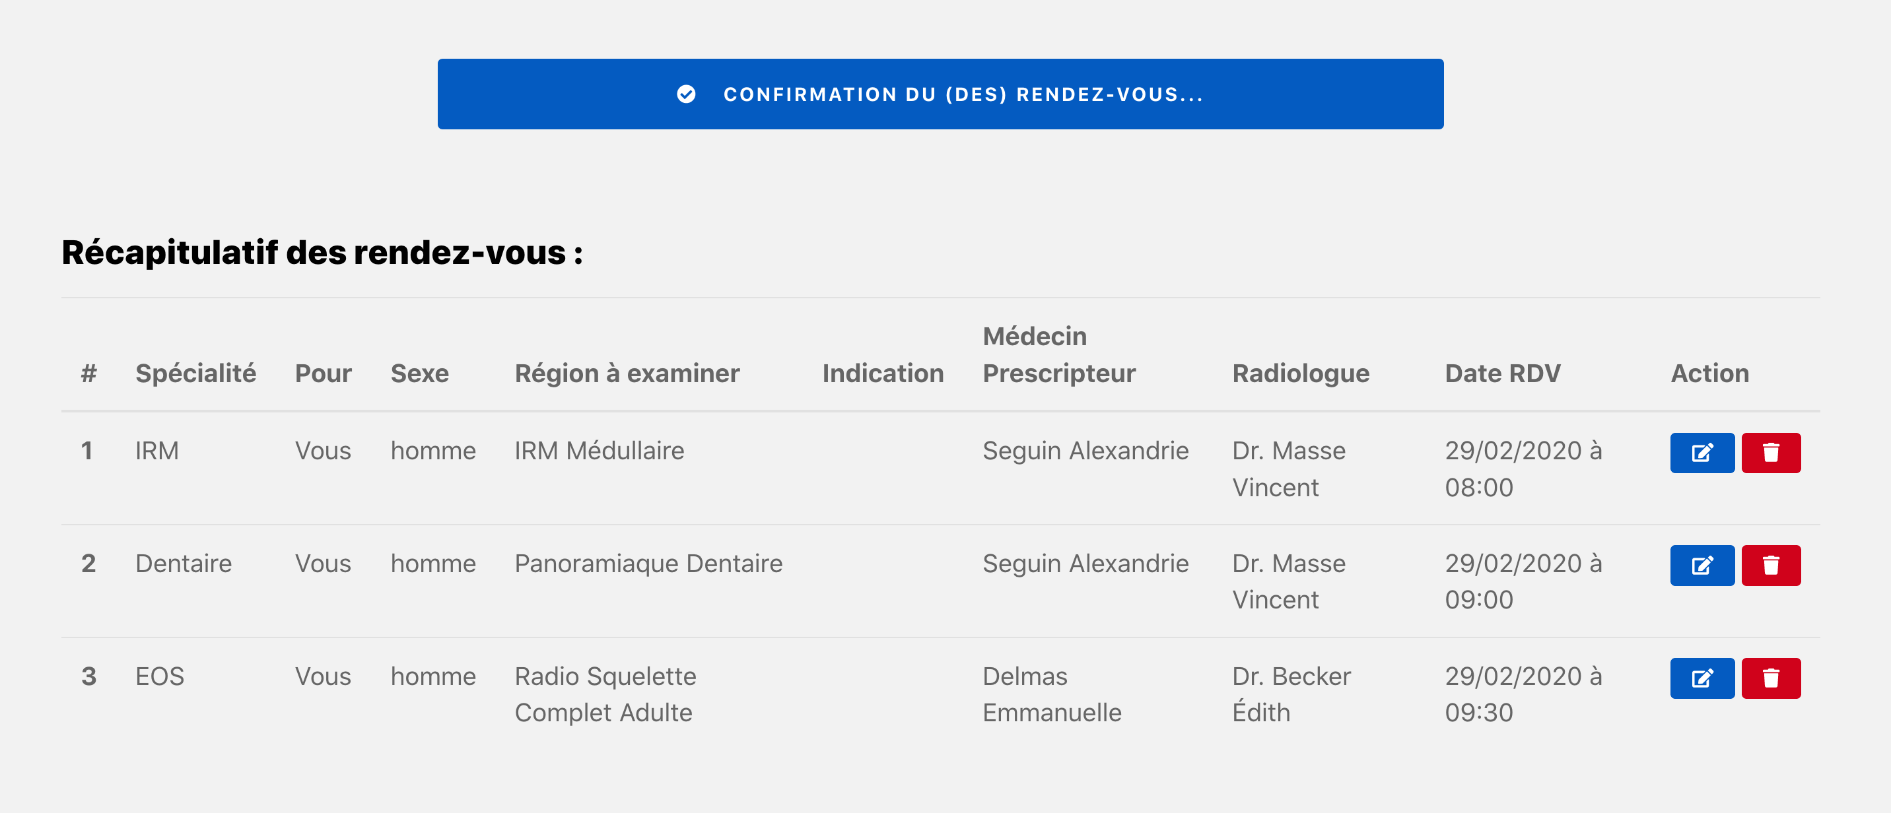Viewport: 1891px width, 813px height.
Task: Click the Delmas Emmanuelle prescriber cell
Action: point(1051,694)
